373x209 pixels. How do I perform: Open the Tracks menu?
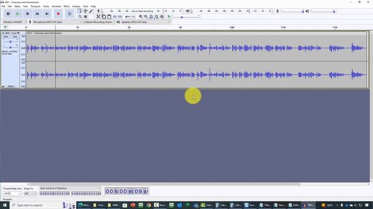pyautogui.click(x=46, y=6)
